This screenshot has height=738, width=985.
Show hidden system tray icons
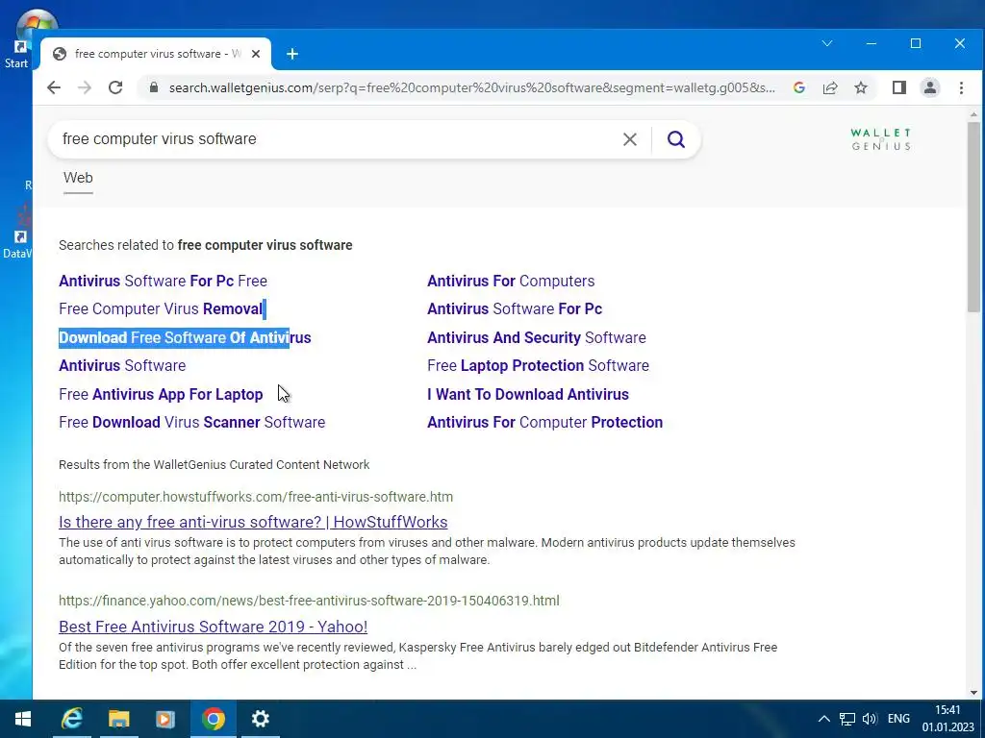click(824, 719)
